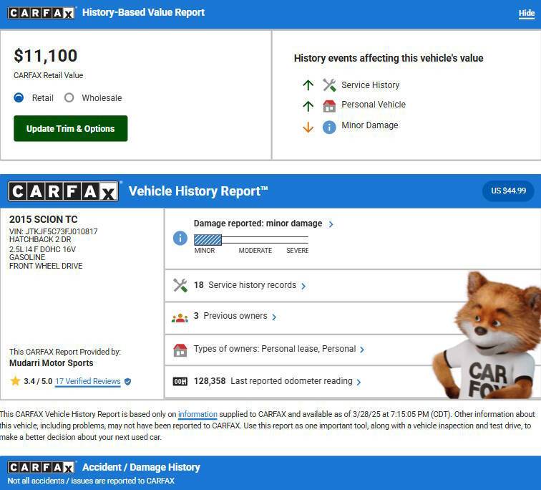Expand the Service history records chevron

tap(303, 287)
